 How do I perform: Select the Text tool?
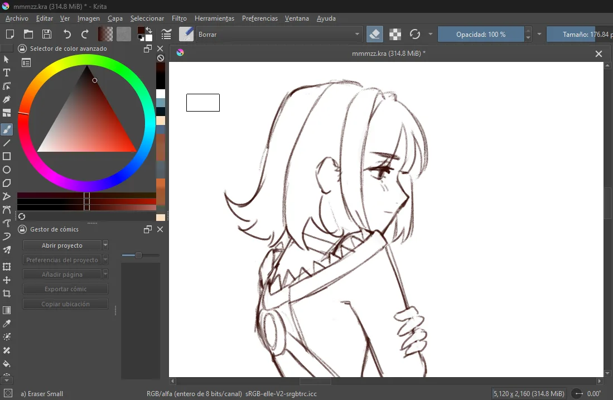(7, 73)
